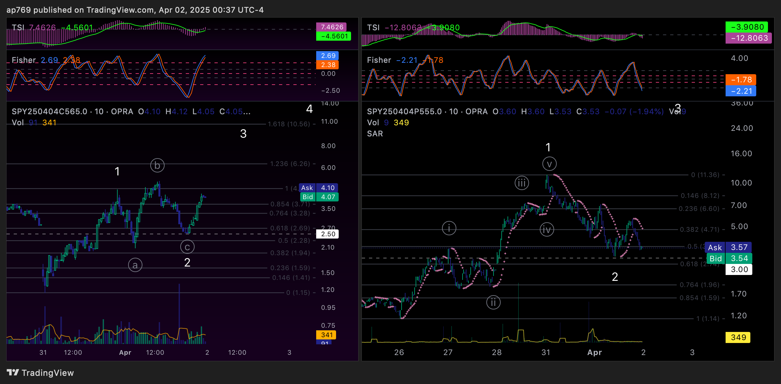Click Fibonacci label 0 (1.15)
This screenshot has height=384, width=781.
298,293
